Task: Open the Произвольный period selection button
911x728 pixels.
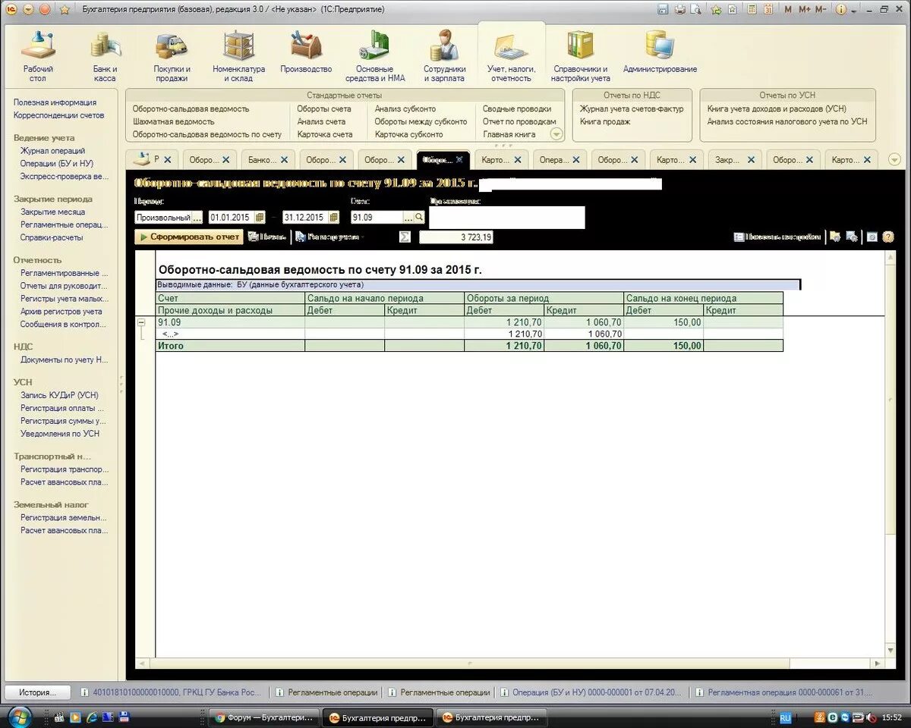Action: tap(197, 217)
